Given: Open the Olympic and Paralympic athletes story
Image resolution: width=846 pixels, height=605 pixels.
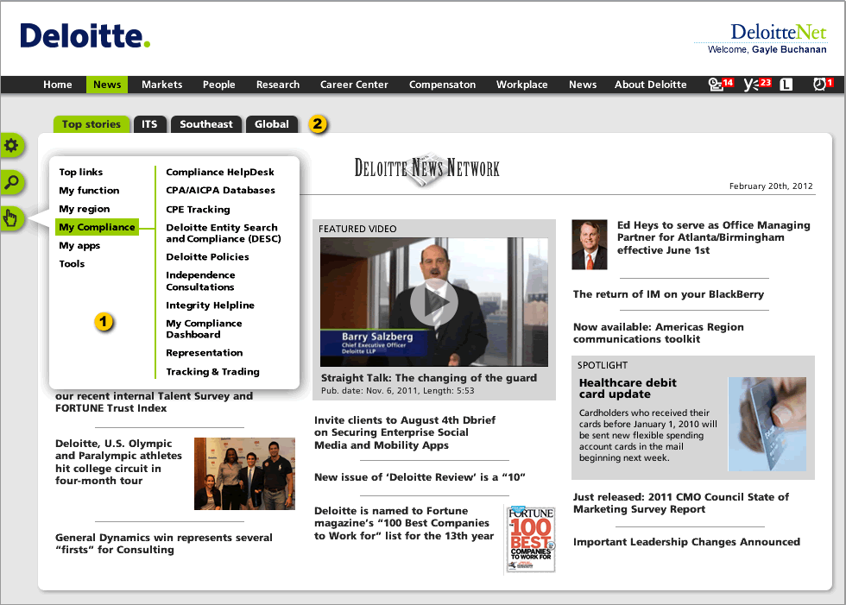Looking at the screenshot, I should coord(119,462).
